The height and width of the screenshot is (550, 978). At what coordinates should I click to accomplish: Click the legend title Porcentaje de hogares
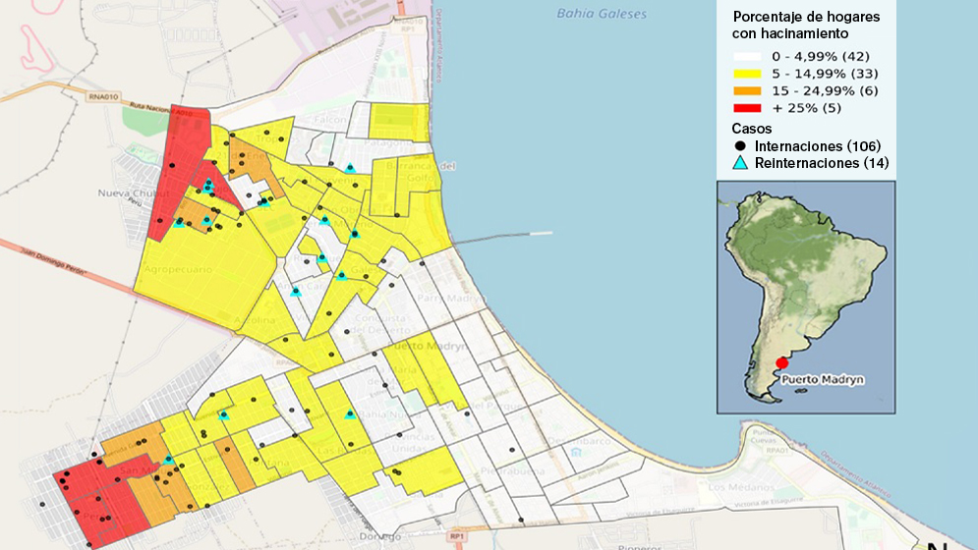pos(805,17)
